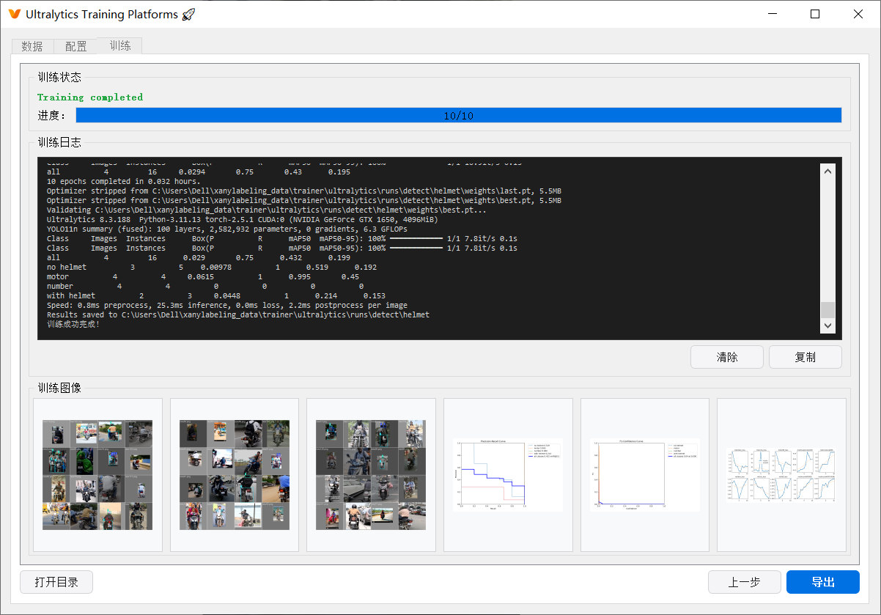Click the Training completed status text
This screenshot has width=881, height=615.
click(x=90, y=97)
